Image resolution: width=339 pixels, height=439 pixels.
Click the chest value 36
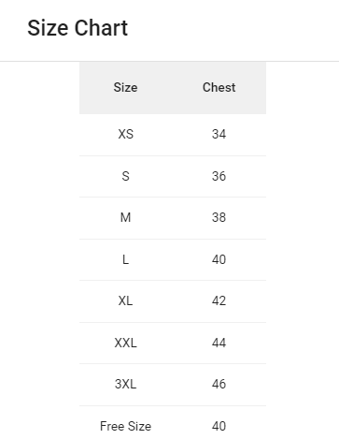(x=219, y=176)
